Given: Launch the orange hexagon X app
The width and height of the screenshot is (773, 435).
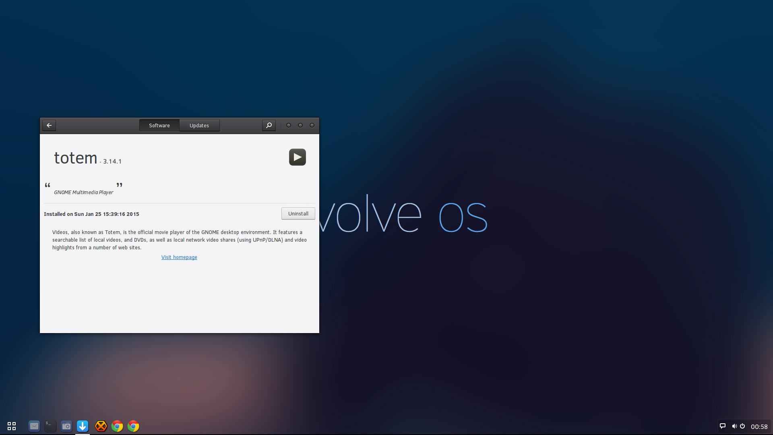Looking at the screenshot, I should 101,426.
